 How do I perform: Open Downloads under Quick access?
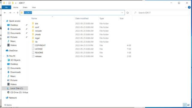(x=15, y=29)
